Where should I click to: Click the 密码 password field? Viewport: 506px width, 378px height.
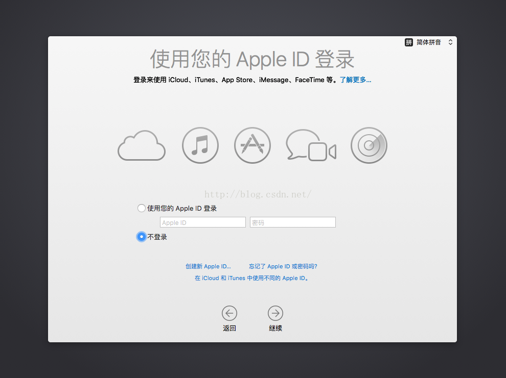point(293,222)
